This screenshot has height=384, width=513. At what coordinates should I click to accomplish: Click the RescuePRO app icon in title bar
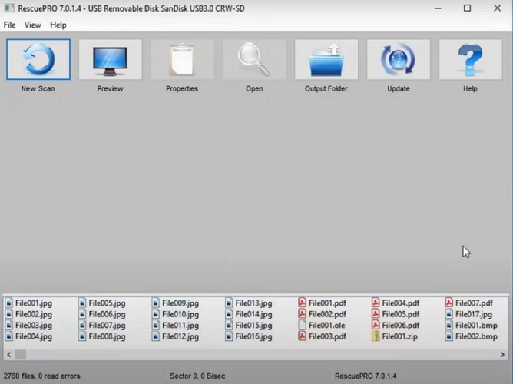[9, 8]
